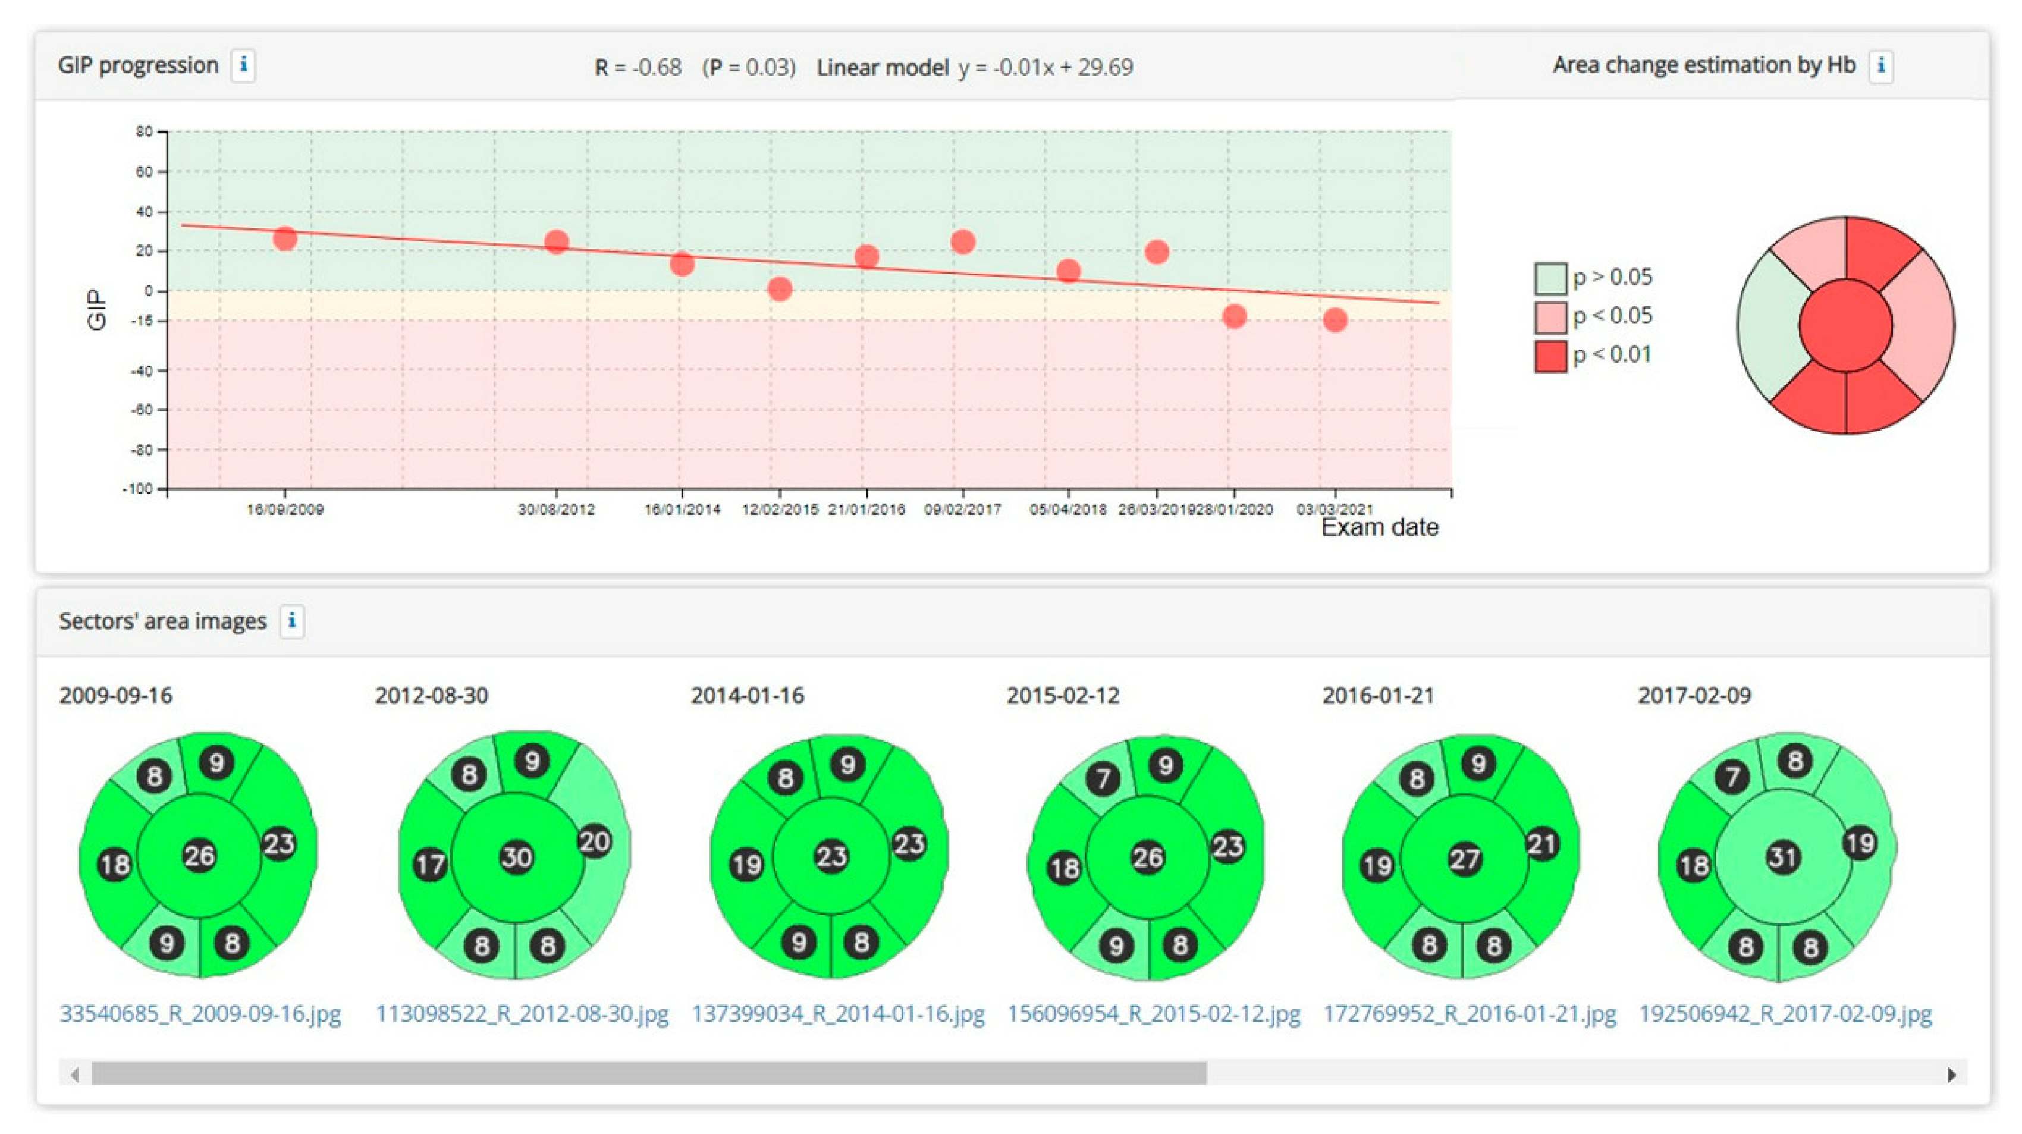Click right scroll arrow of image strip
This screenshot has height=1134, width=2022.
1951,1075
